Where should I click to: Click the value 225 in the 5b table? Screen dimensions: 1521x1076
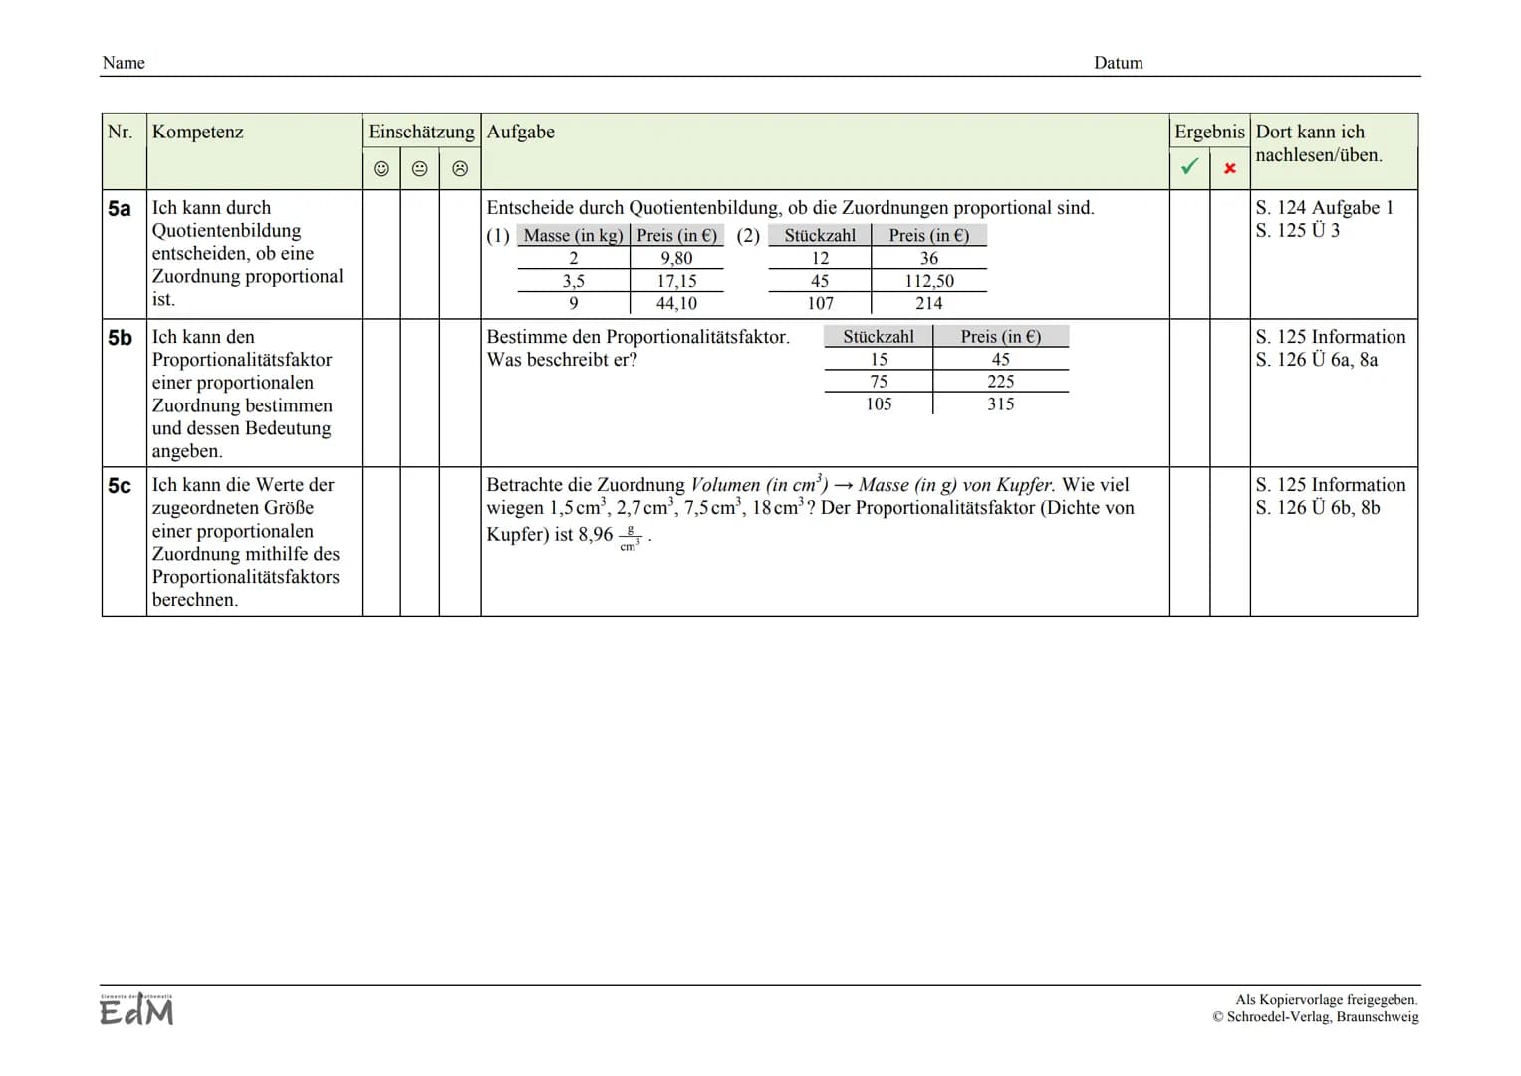click(x=1000, y=381)
